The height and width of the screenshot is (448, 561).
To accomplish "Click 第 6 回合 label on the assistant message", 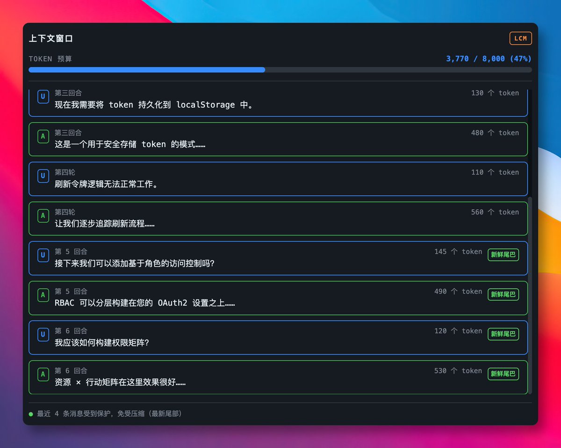I will tap(71, 371).
